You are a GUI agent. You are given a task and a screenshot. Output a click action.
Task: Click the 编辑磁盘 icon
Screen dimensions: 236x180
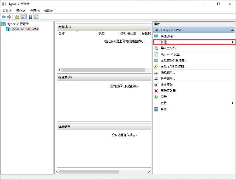point(156,73)
